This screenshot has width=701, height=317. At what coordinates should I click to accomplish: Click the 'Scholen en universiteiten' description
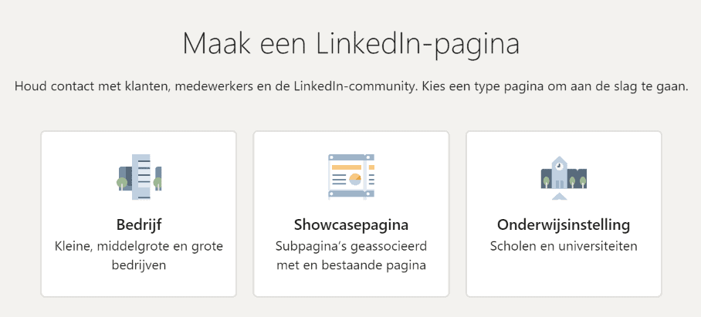pyautogui.click(x=564, y=247)
